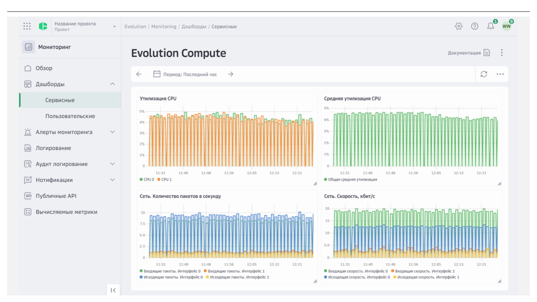Open the help question mark icon

475,26
